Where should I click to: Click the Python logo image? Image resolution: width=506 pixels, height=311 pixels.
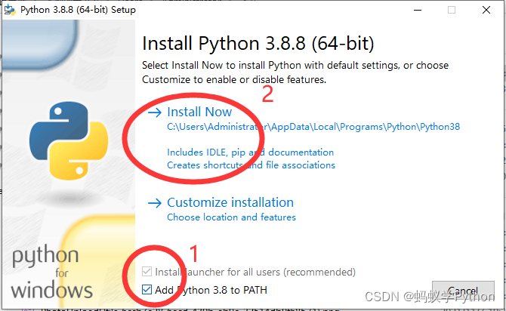pos(69,140)
